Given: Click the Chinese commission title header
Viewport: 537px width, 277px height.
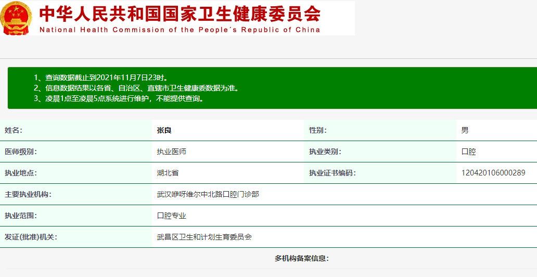Looking at the screenshot, I should [x=180, y=13].
